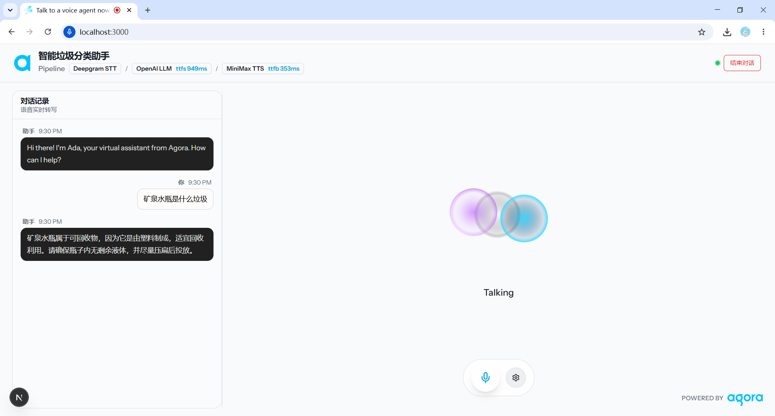
Task: Click the Deepgram STT pipeline badge
Action: click(95, 69)
